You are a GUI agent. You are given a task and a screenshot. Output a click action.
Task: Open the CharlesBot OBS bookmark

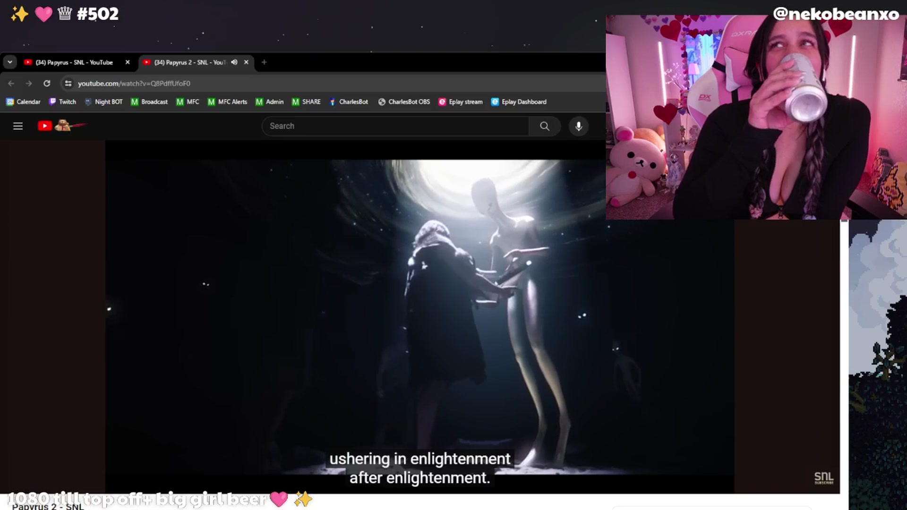click(x=404, y=102)
